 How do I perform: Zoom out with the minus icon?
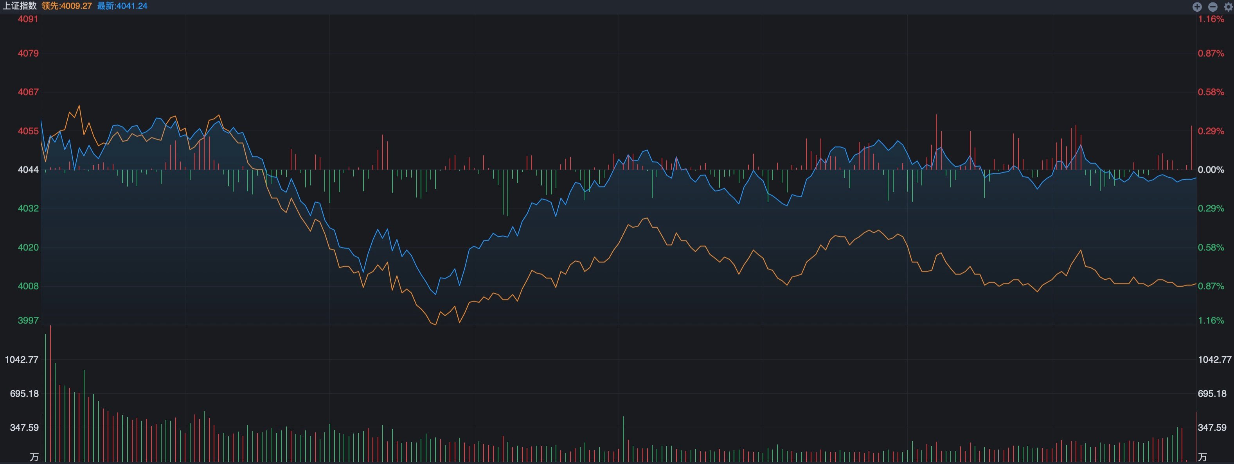tap(1212, 6)
